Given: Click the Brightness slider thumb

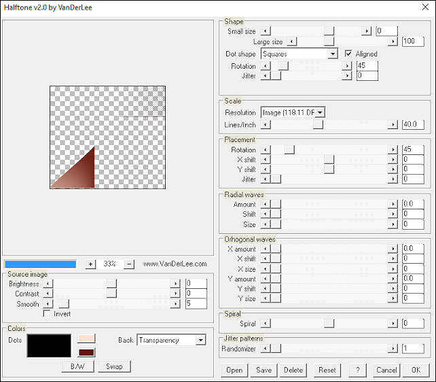Looking at the screenshot, I should [x=111, y=284].
